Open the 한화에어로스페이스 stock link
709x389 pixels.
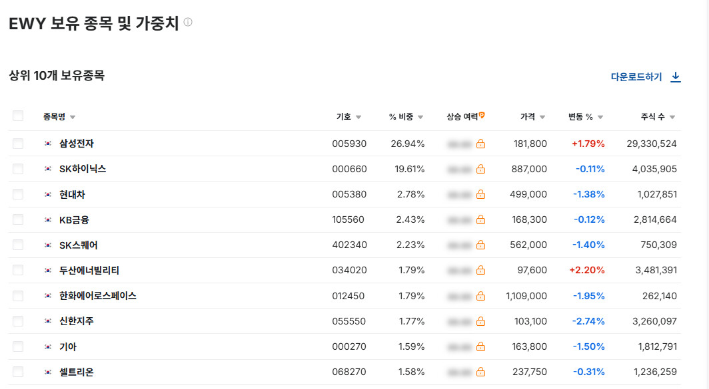point(98,296)
